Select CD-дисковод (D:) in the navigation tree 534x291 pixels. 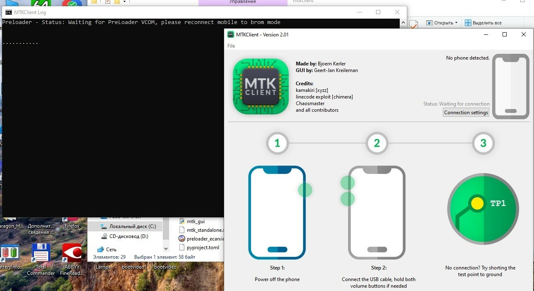(128, 236)
